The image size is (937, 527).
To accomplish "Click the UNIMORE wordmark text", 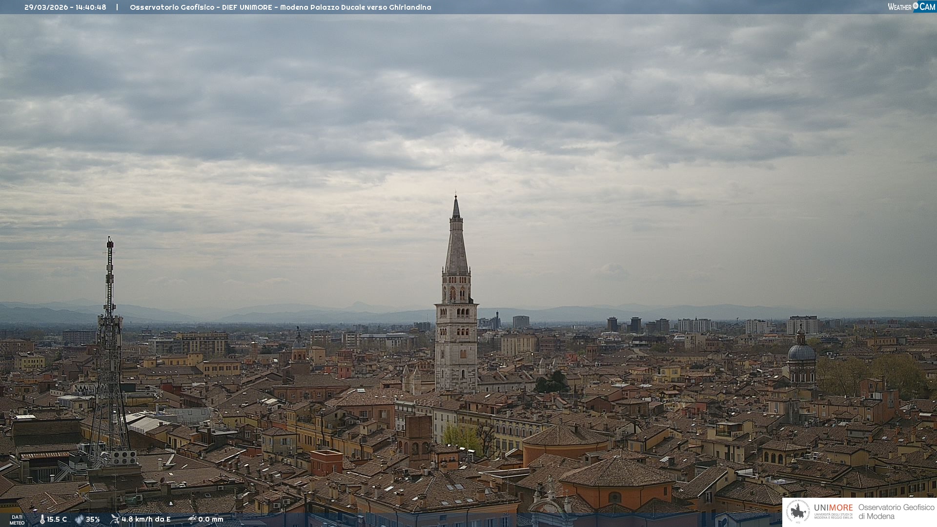I will [833, 507].
